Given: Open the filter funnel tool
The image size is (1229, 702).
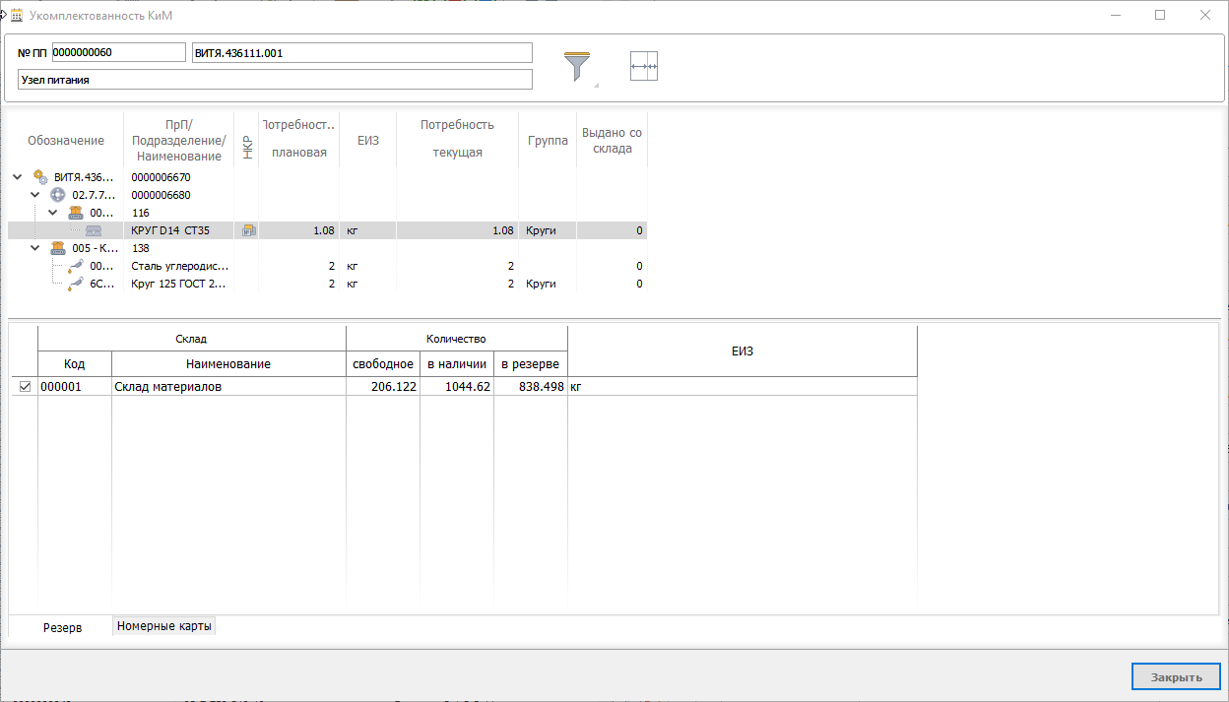Looking at the screenshot, I should [577, 66].
